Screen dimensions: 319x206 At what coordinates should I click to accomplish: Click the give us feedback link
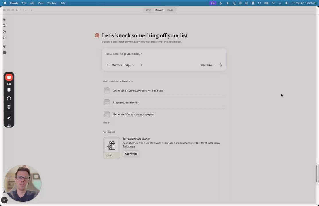click(173, 42)
